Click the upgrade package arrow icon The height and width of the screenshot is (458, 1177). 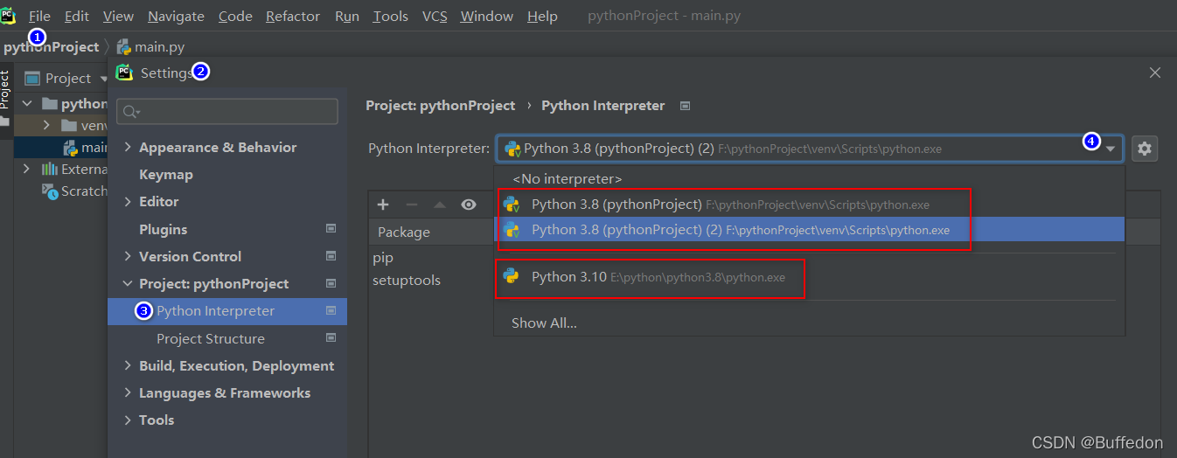tap(440, 205)
